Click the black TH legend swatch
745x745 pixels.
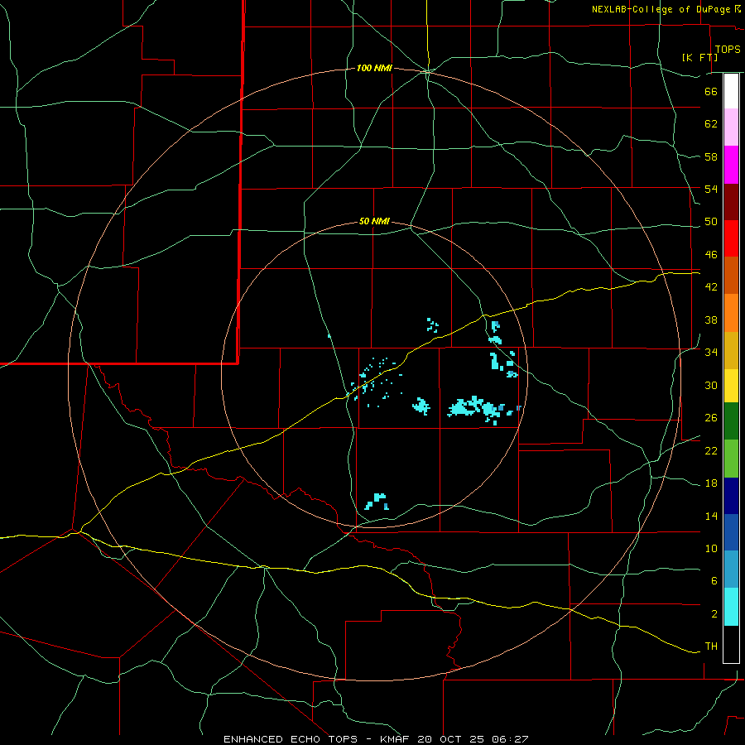[x=731, y=644]
